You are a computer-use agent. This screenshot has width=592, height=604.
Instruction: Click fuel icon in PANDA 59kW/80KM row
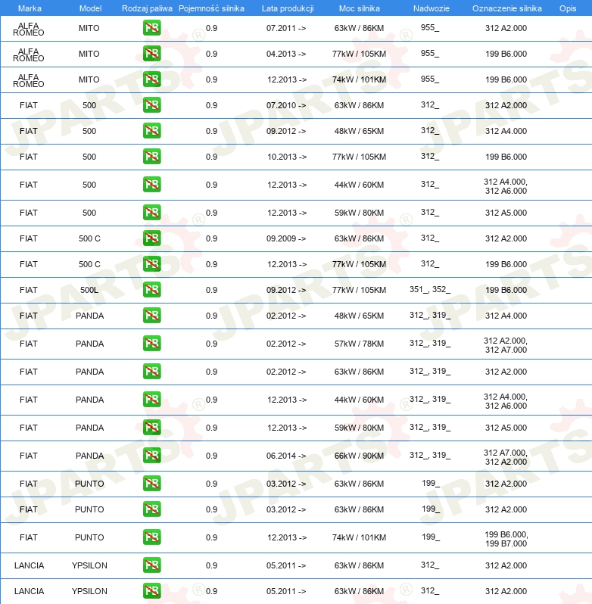click(151, 428)
